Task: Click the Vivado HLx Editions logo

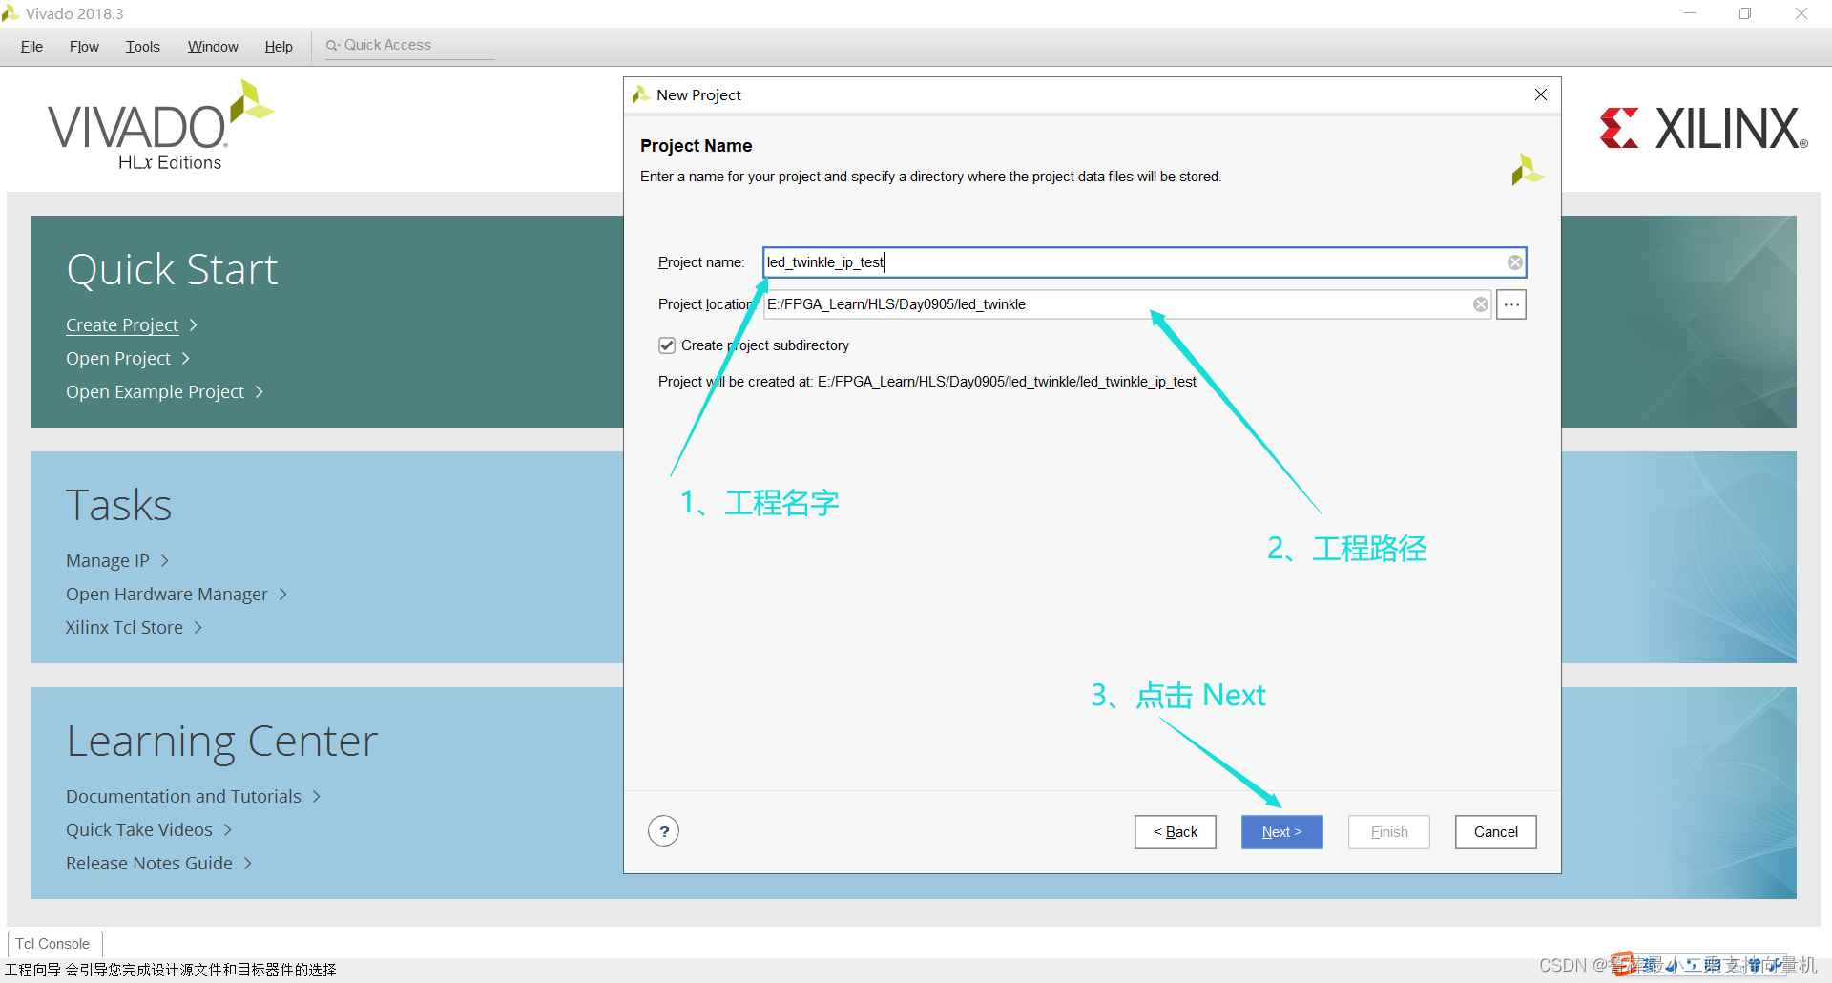Action: click(x=160, y=126)
